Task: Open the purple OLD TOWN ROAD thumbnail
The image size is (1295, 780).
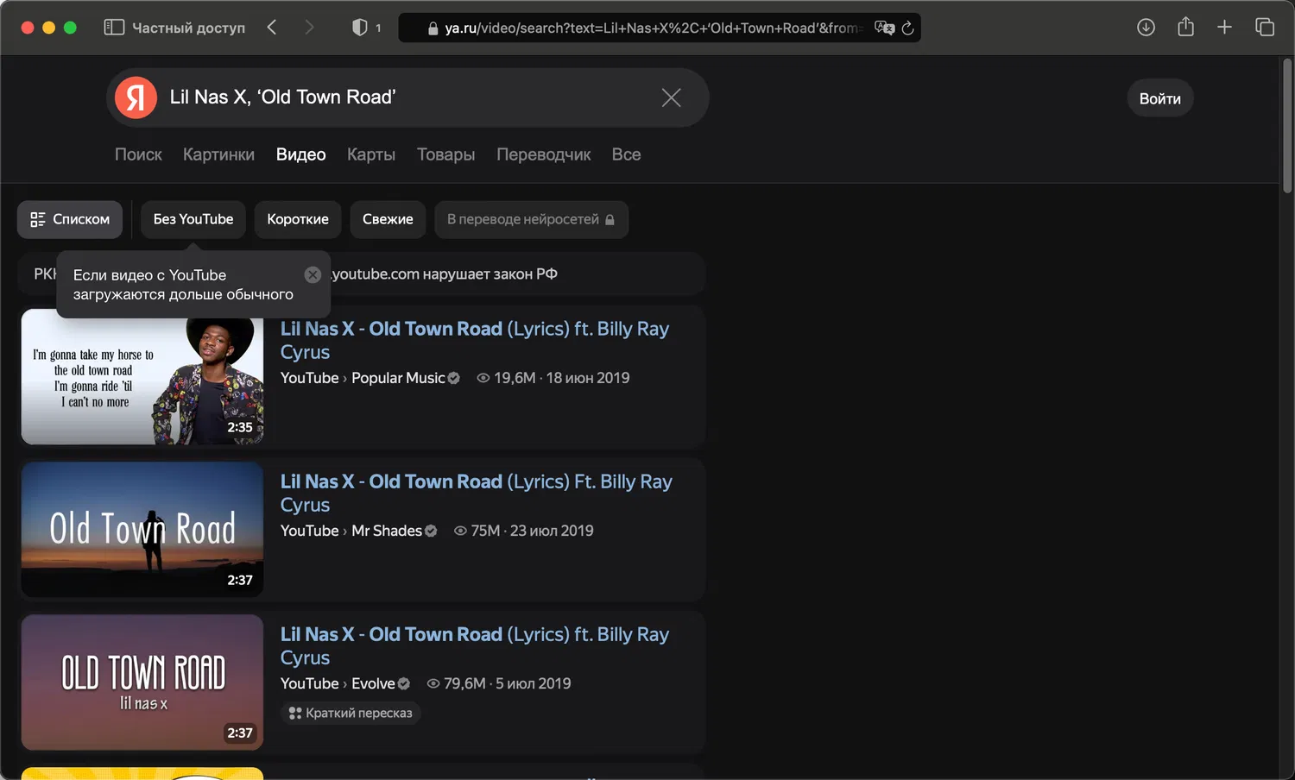Action: (142, 682)
